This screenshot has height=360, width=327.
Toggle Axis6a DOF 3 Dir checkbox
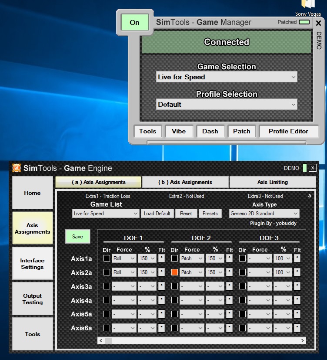242,328
